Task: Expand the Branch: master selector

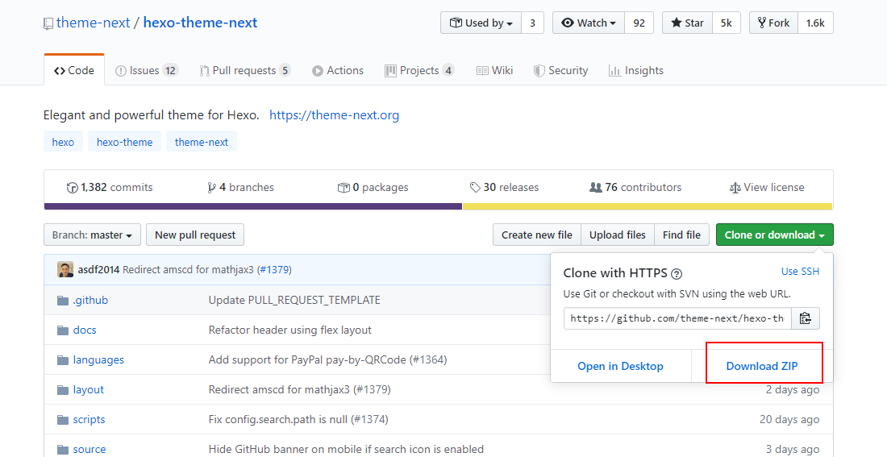Action: coord(92,235)
